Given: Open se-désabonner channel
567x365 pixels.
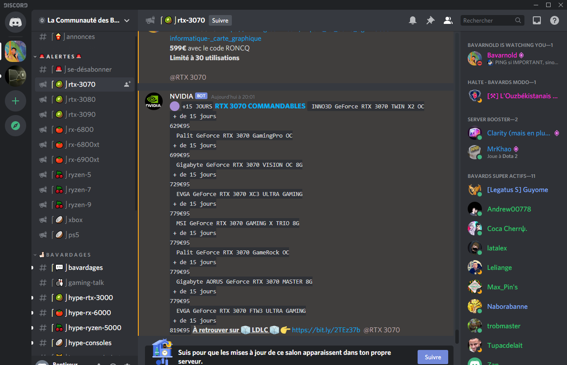Looking at the screenshot, I should pyautogui.click(x=84, y=69).
